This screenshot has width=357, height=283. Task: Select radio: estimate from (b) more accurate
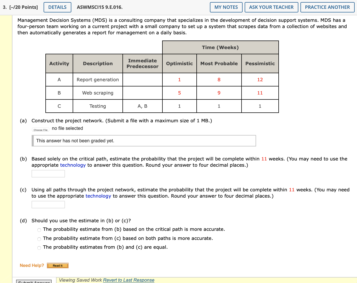[x=39, y=230]
